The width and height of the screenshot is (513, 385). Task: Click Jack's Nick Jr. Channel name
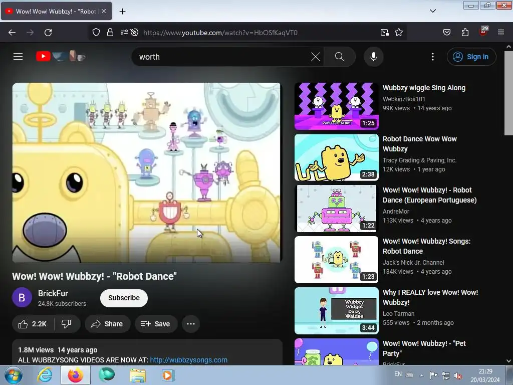[413, 262]
